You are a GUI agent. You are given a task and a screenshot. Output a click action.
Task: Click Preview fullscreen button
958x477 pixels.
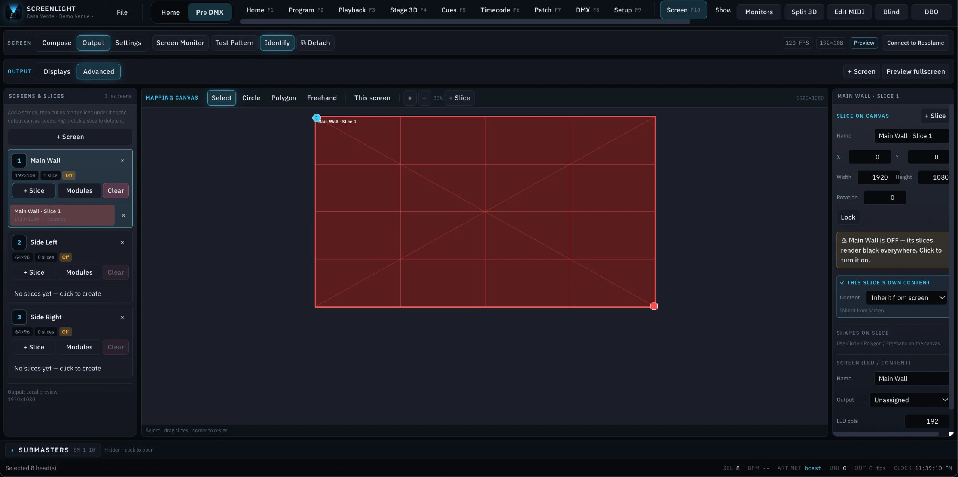[x=915, y=71]
